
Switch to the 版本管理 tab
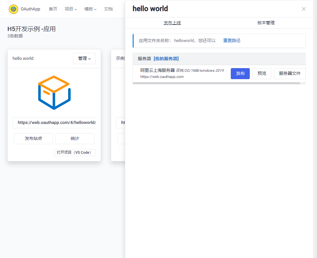point(265,23)
